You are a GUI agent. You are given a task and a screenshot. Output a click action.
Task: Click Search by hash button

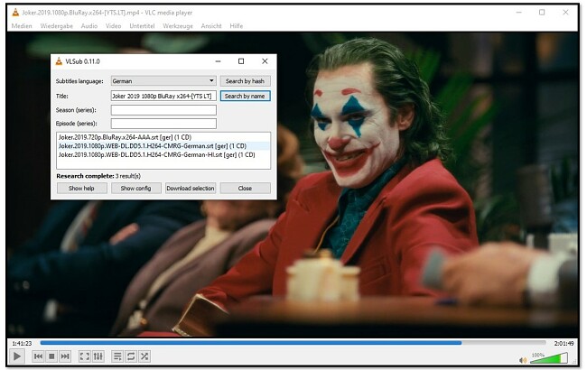246,81
